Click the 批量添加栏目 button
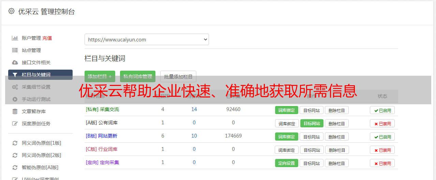 coord(178,76)
